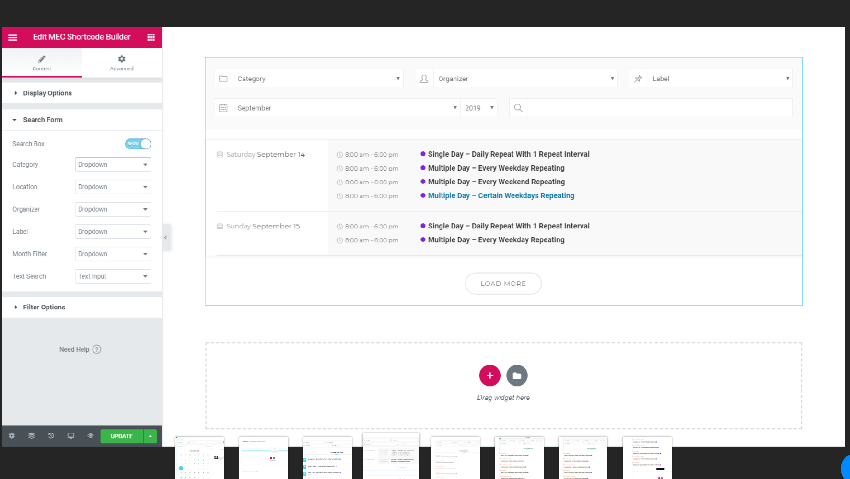Select the Content tab
850x479 pixels.
pos(42,63)
